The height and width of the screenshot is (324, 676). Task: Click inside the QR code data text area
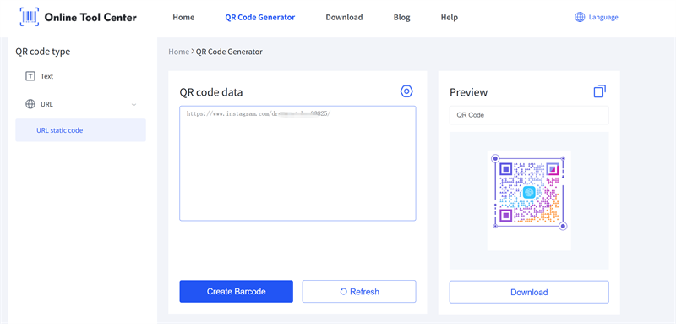coord(297,163)
